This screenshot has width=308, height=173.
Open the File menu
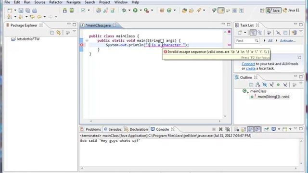pyautogui.click(x=7, y=2)
